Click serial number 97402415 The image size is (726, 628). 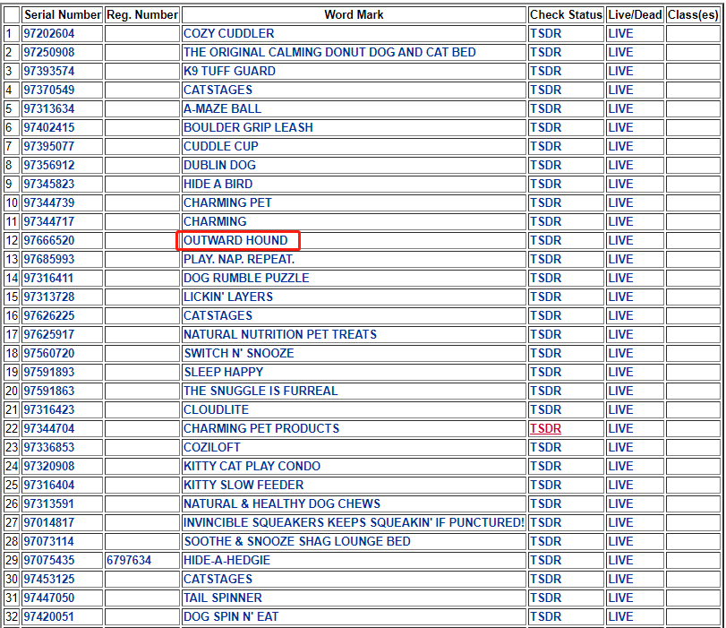point(49,127)
